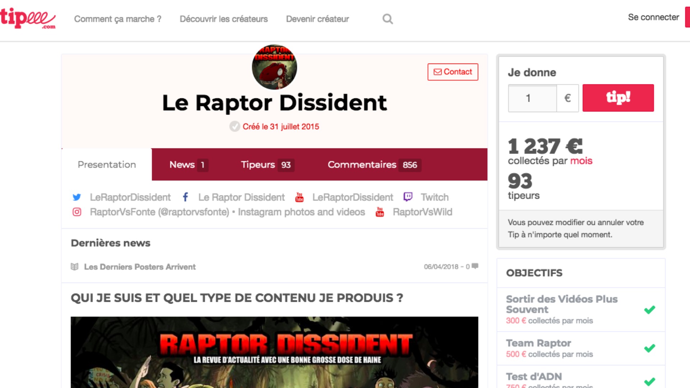Click the mois link in collectés par mois

(581, 161)
